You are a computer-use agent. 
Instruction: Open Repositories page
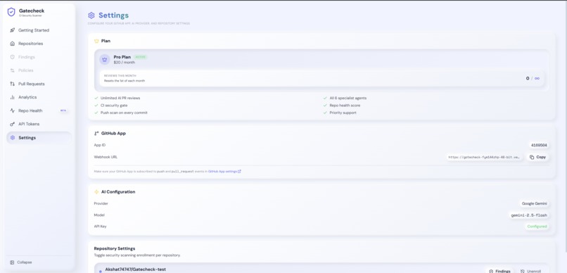pyautogui.click(x=39, y=44)
